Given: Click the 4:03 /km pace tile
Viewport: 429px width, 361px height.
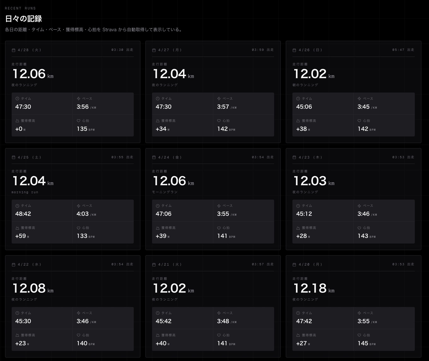Looking at the screenshot, I should coord(103,211).
